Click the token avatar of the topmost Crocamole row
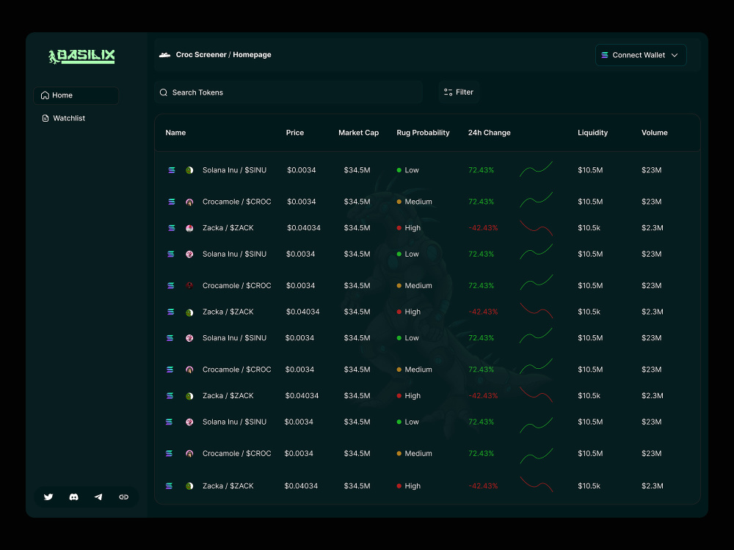Viewport: 734px width, 550px height. pos(189,202)
